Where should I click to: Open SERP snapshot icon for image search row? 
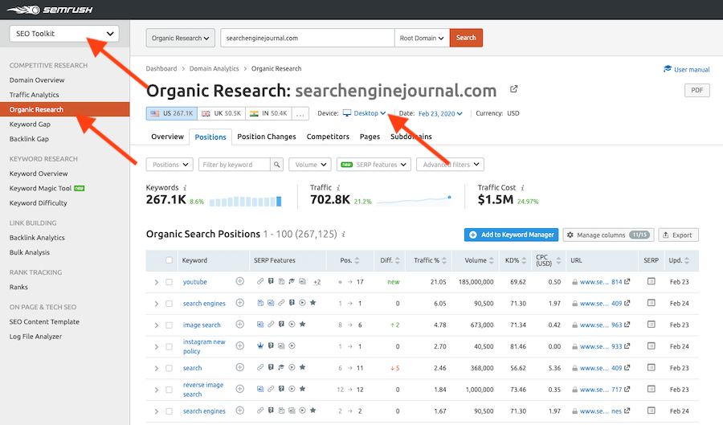651,325
